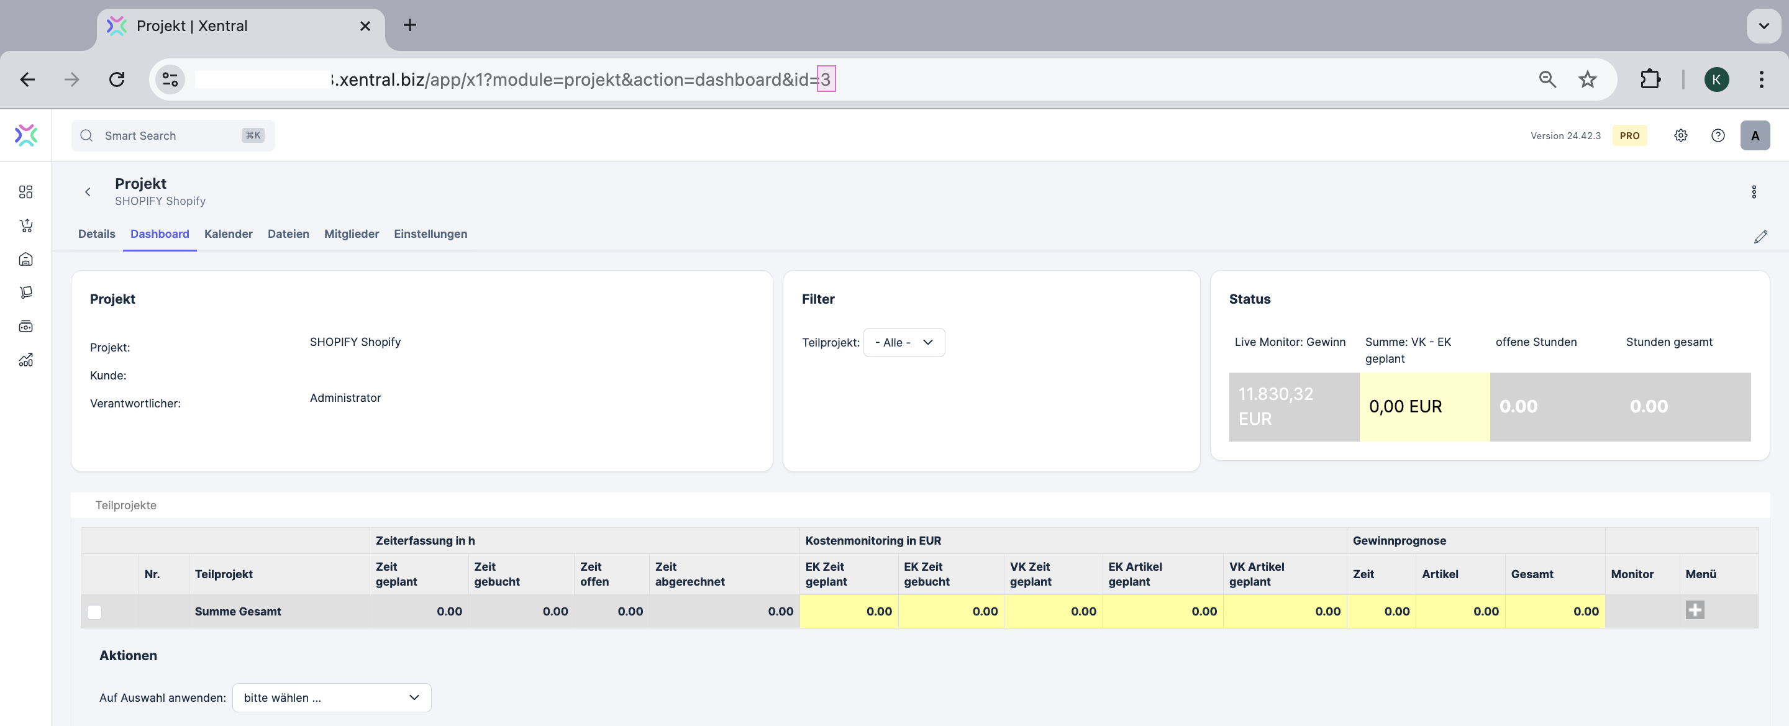Switch to the Kalender tab
The width and height of the screenshot is (1789, 726).
[228, 234]
